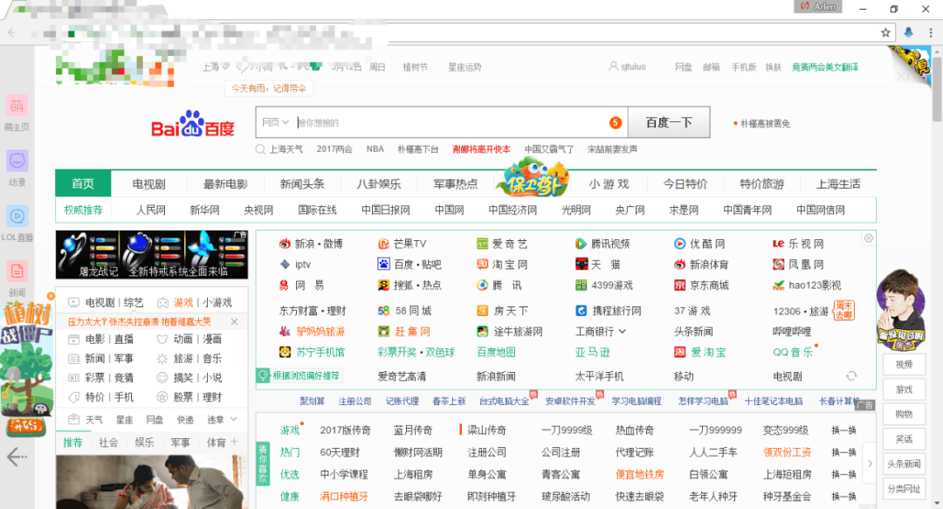This screenshot has width=943, height=509.
Task: Expand the 工商银行 dropdown arrow
Action: pyautogui.click(x=622, y=332)
